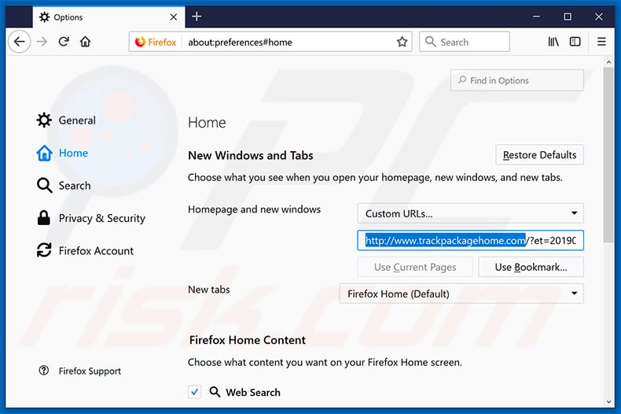
Task: Expand Homepage and new windows dropdown
Action: [470, 213]
